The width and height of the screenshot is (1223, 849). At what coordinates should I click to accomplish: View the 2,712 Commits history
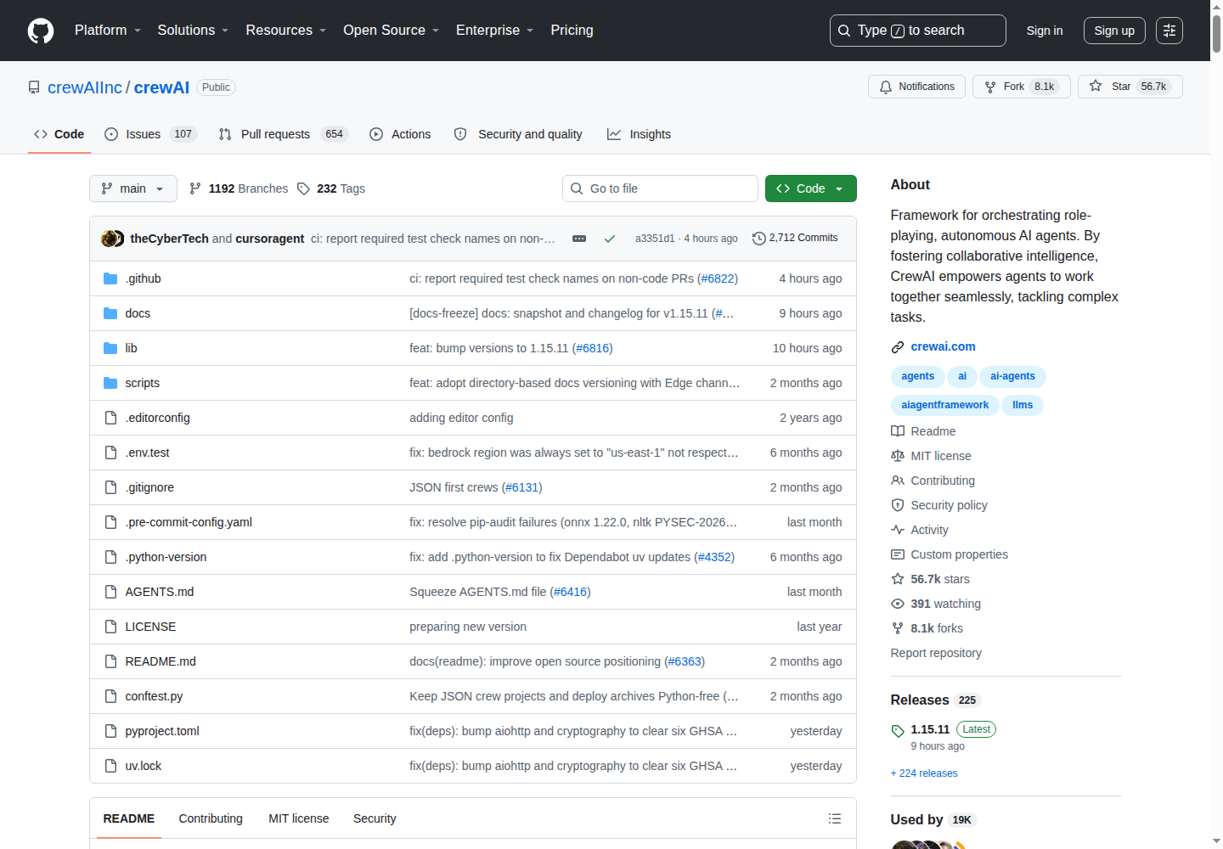click(795, 239)
